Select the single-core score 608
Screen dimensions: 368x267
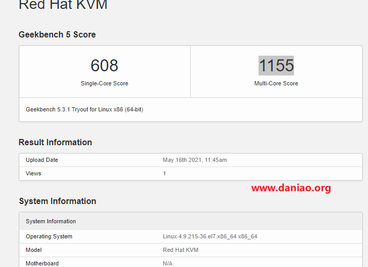click(x=104, y=66)
